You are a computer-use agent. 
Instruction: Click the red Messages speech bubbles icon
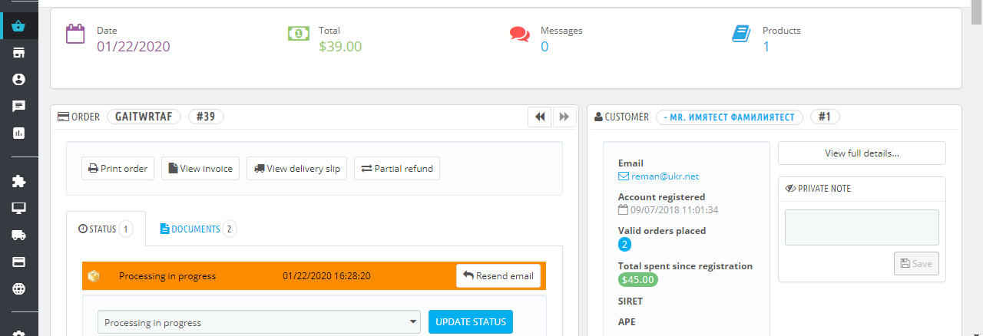[x=520, y=35]
